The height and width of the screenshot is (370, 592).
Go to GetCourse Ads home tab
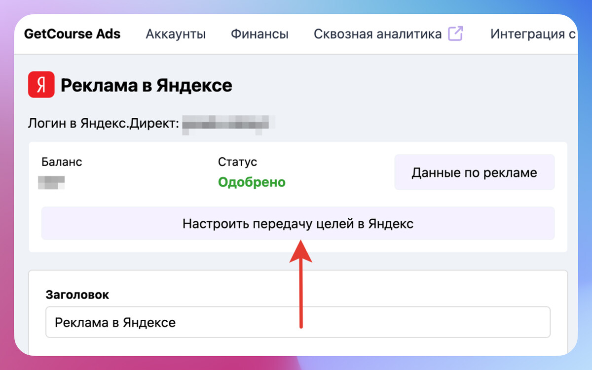click(72, 34)
